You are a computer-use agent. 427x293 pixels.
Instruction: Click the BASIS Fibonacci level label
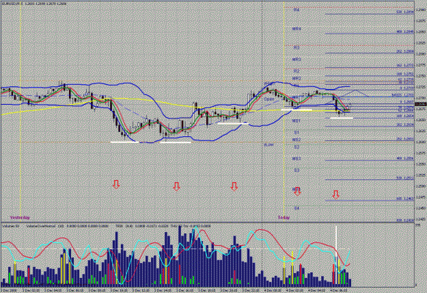tap(403, 95)
